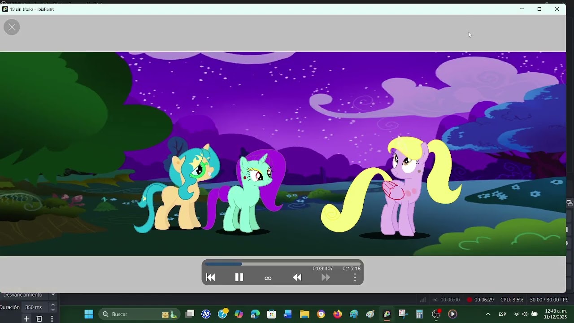Viewport: 574px width, 323px height.
Task: Open Snipping Tool from the taskbar
Action: (x=403, y=314)
